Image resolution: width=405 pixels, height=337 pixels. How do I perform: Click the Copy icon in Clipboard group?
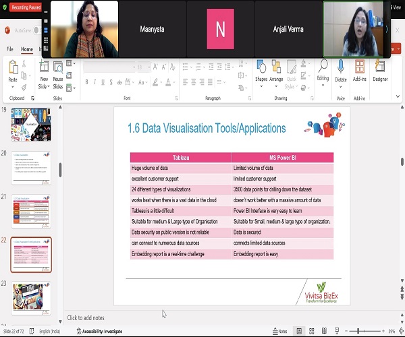coord(24,75)
